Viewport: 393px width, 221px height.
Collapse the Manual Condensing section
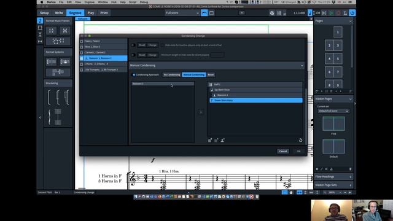tap(302, 66)
